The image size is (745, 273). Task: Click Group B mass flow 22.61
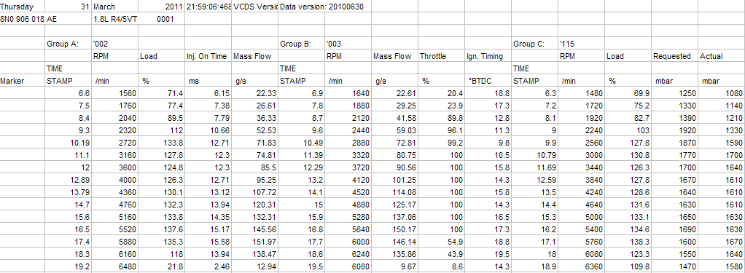pyautogui.click(x=395, y=93)
